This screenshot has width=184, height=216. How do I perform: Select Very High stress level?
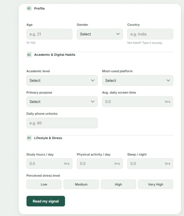coord(156,184)
